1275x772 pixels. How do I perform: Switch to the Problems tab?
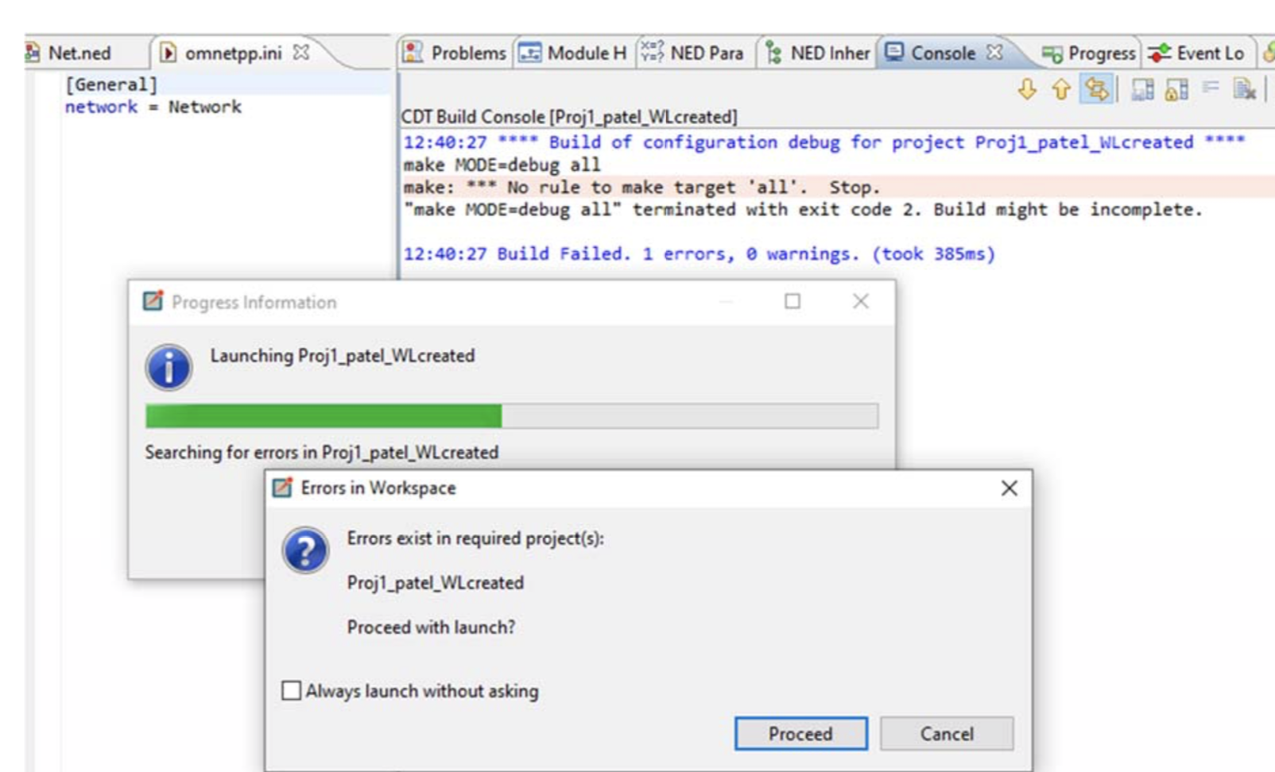[455, 53]
